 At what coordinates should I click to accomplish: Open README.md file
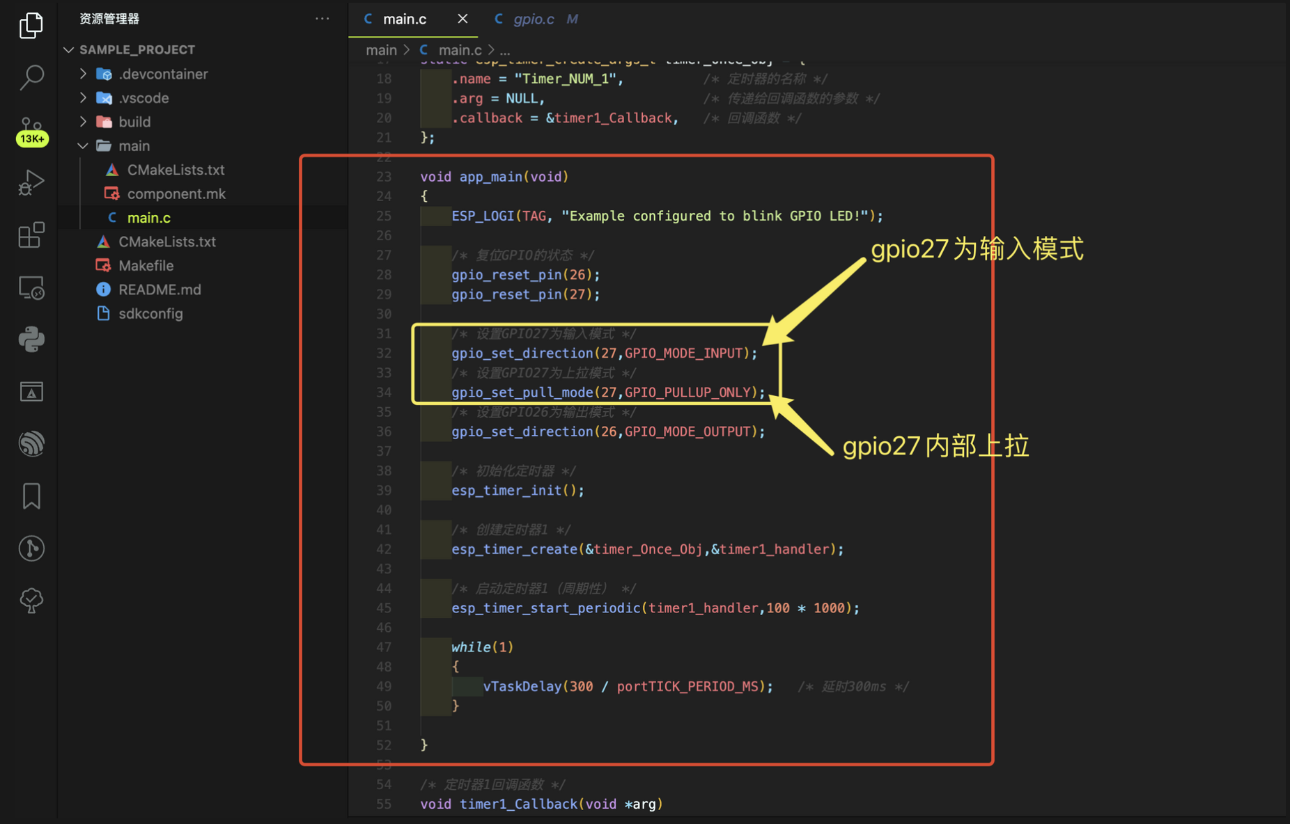pos(160,290)
